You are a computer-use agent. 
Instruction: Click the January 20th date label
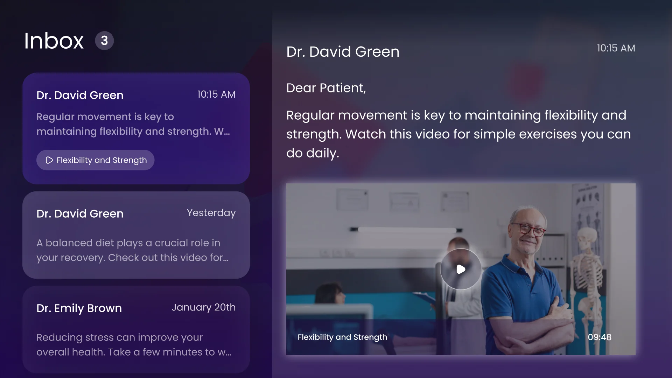tap(203, 307)
